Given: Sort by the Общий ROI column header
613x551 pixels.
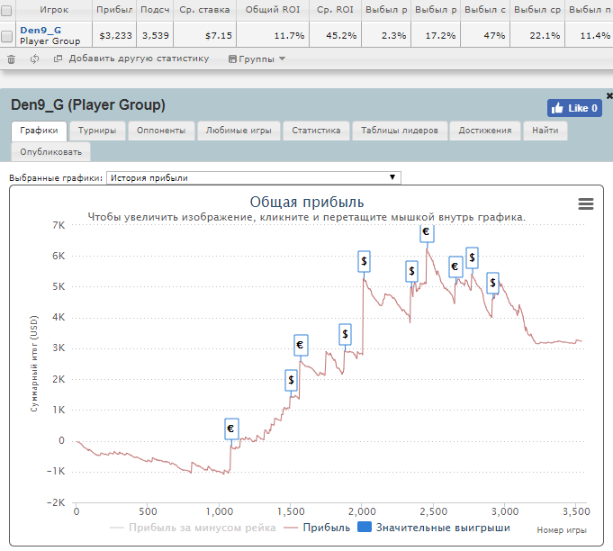Looking at the screenshot, I should pos(273,10).
